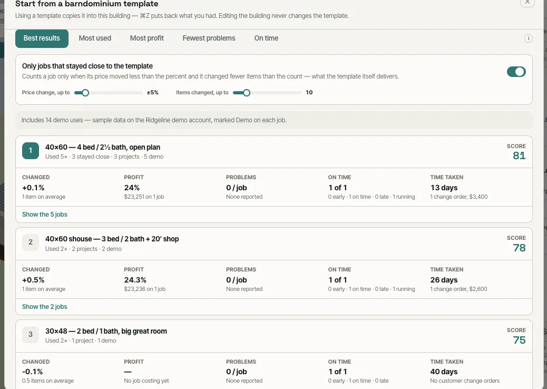Choose the 40×60 shouse 3 bed template

pyautogui.click(x=112, y=239)
